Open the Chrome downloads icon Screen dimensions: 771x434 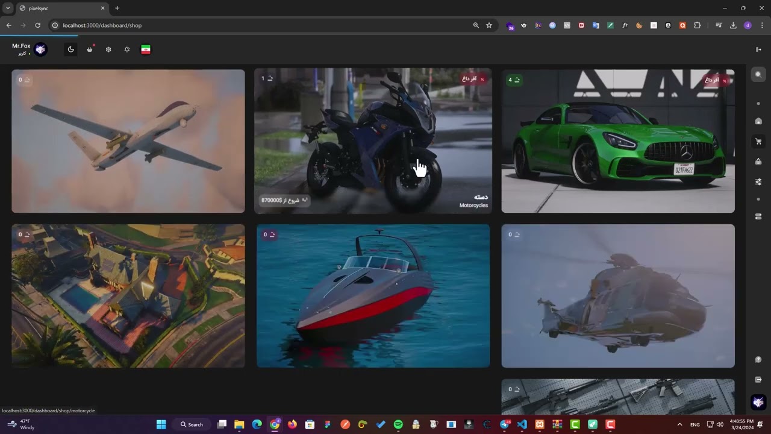[733, 25]
